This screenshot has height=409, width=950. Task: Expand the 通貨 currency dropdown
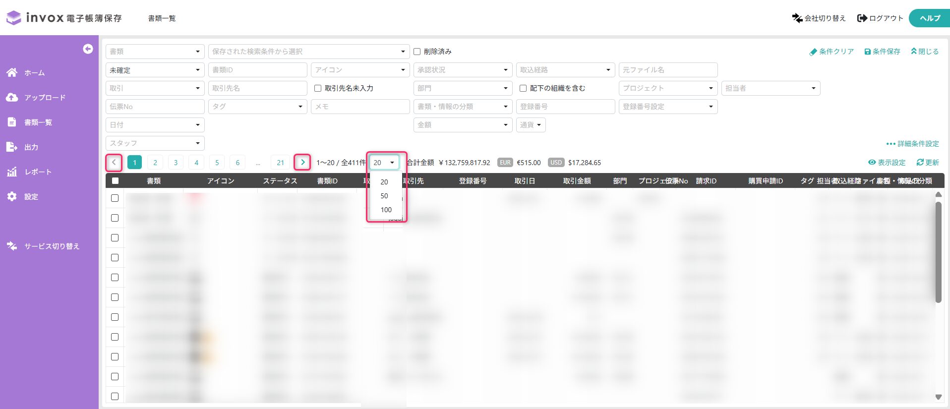point(531,125)
